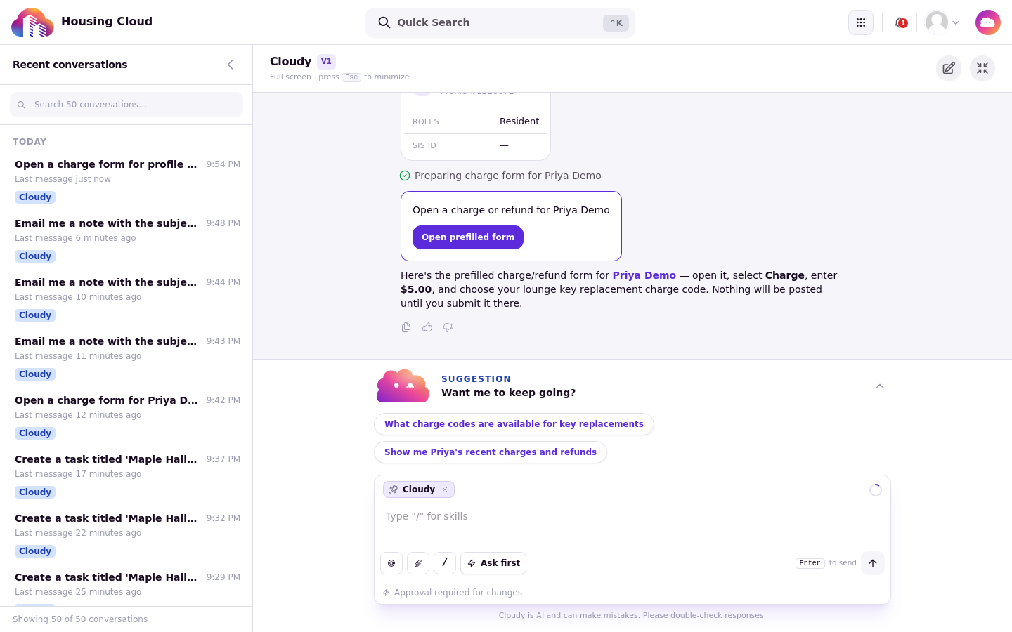Click the ^K shortcut badge in search
This screenshot has height=632, width=1012.
(616, 23)
